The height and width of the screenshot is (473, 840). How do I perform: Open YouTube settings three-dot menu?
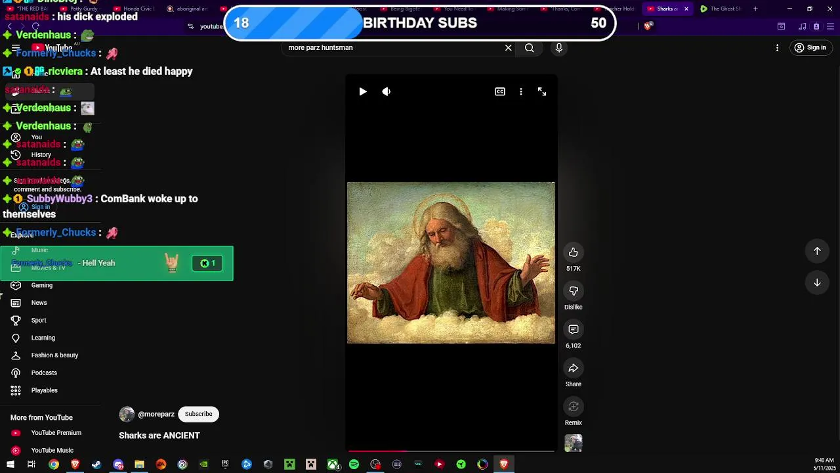[777, 48]
